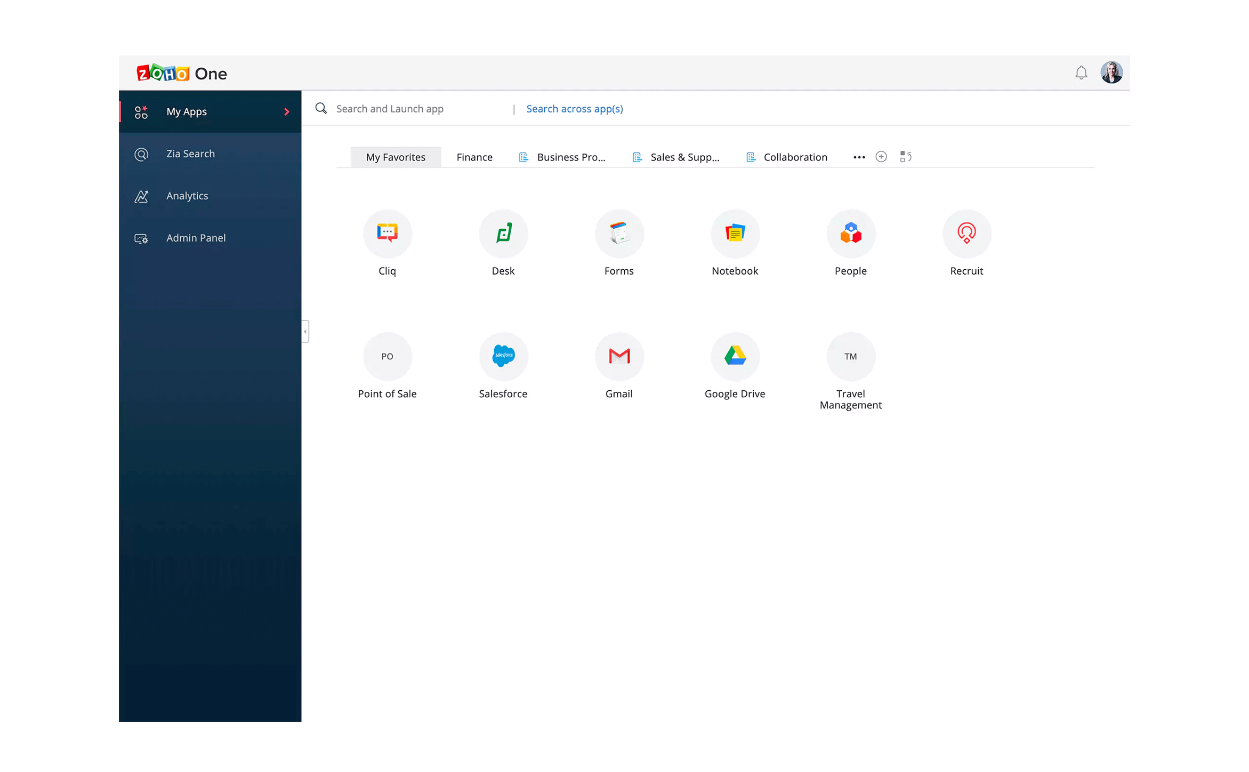Viewport: 1249px width, 772px height.
Task: Go to Admin Panel in sidebar
Action: pyautogui.click(x=196, y=238)
